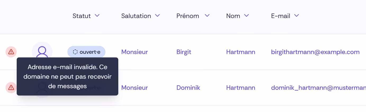This screenshot has width=366, height=112.
Task: Click the red warning icon beside Dominik's row
Action: coord(11,88)
